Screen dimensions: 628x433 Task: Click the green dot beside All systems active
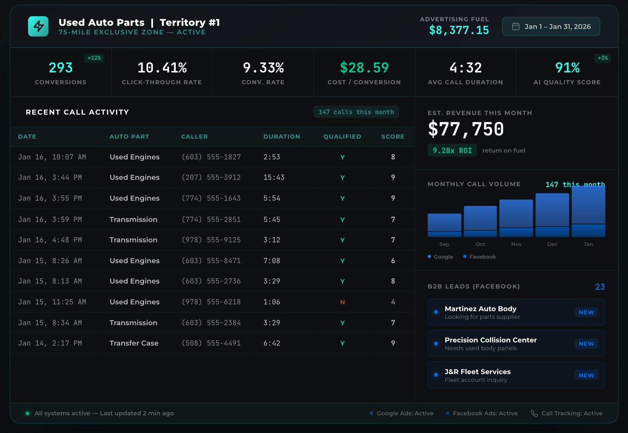pos(27,413)
